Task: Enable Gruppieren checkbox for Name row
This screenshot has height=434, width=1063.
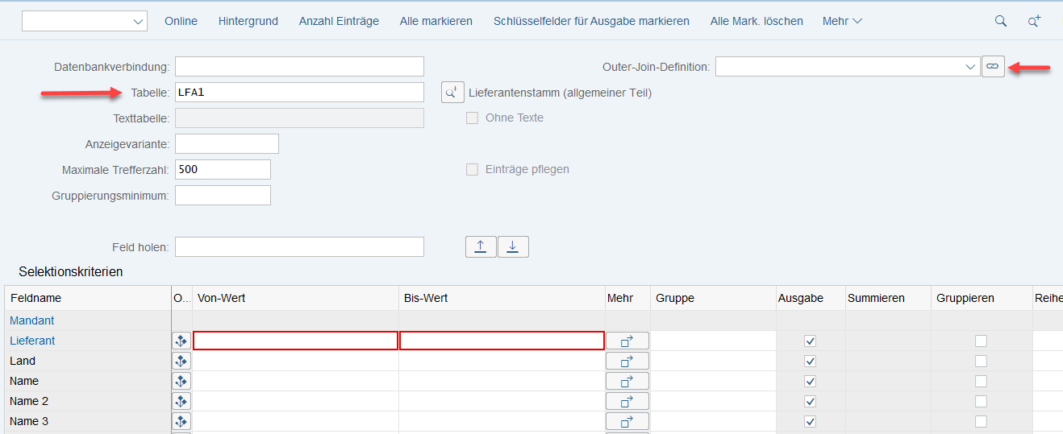Action: point(981,381)
